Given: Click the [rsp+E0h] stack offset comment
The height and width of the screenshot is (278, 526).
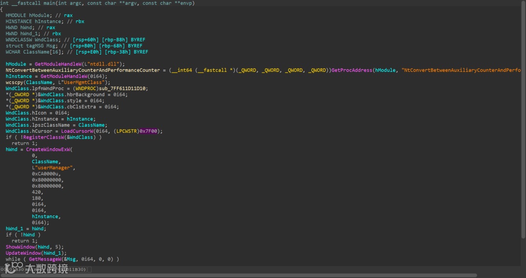Looking at the screenshot, I should [x=89, y=52].
